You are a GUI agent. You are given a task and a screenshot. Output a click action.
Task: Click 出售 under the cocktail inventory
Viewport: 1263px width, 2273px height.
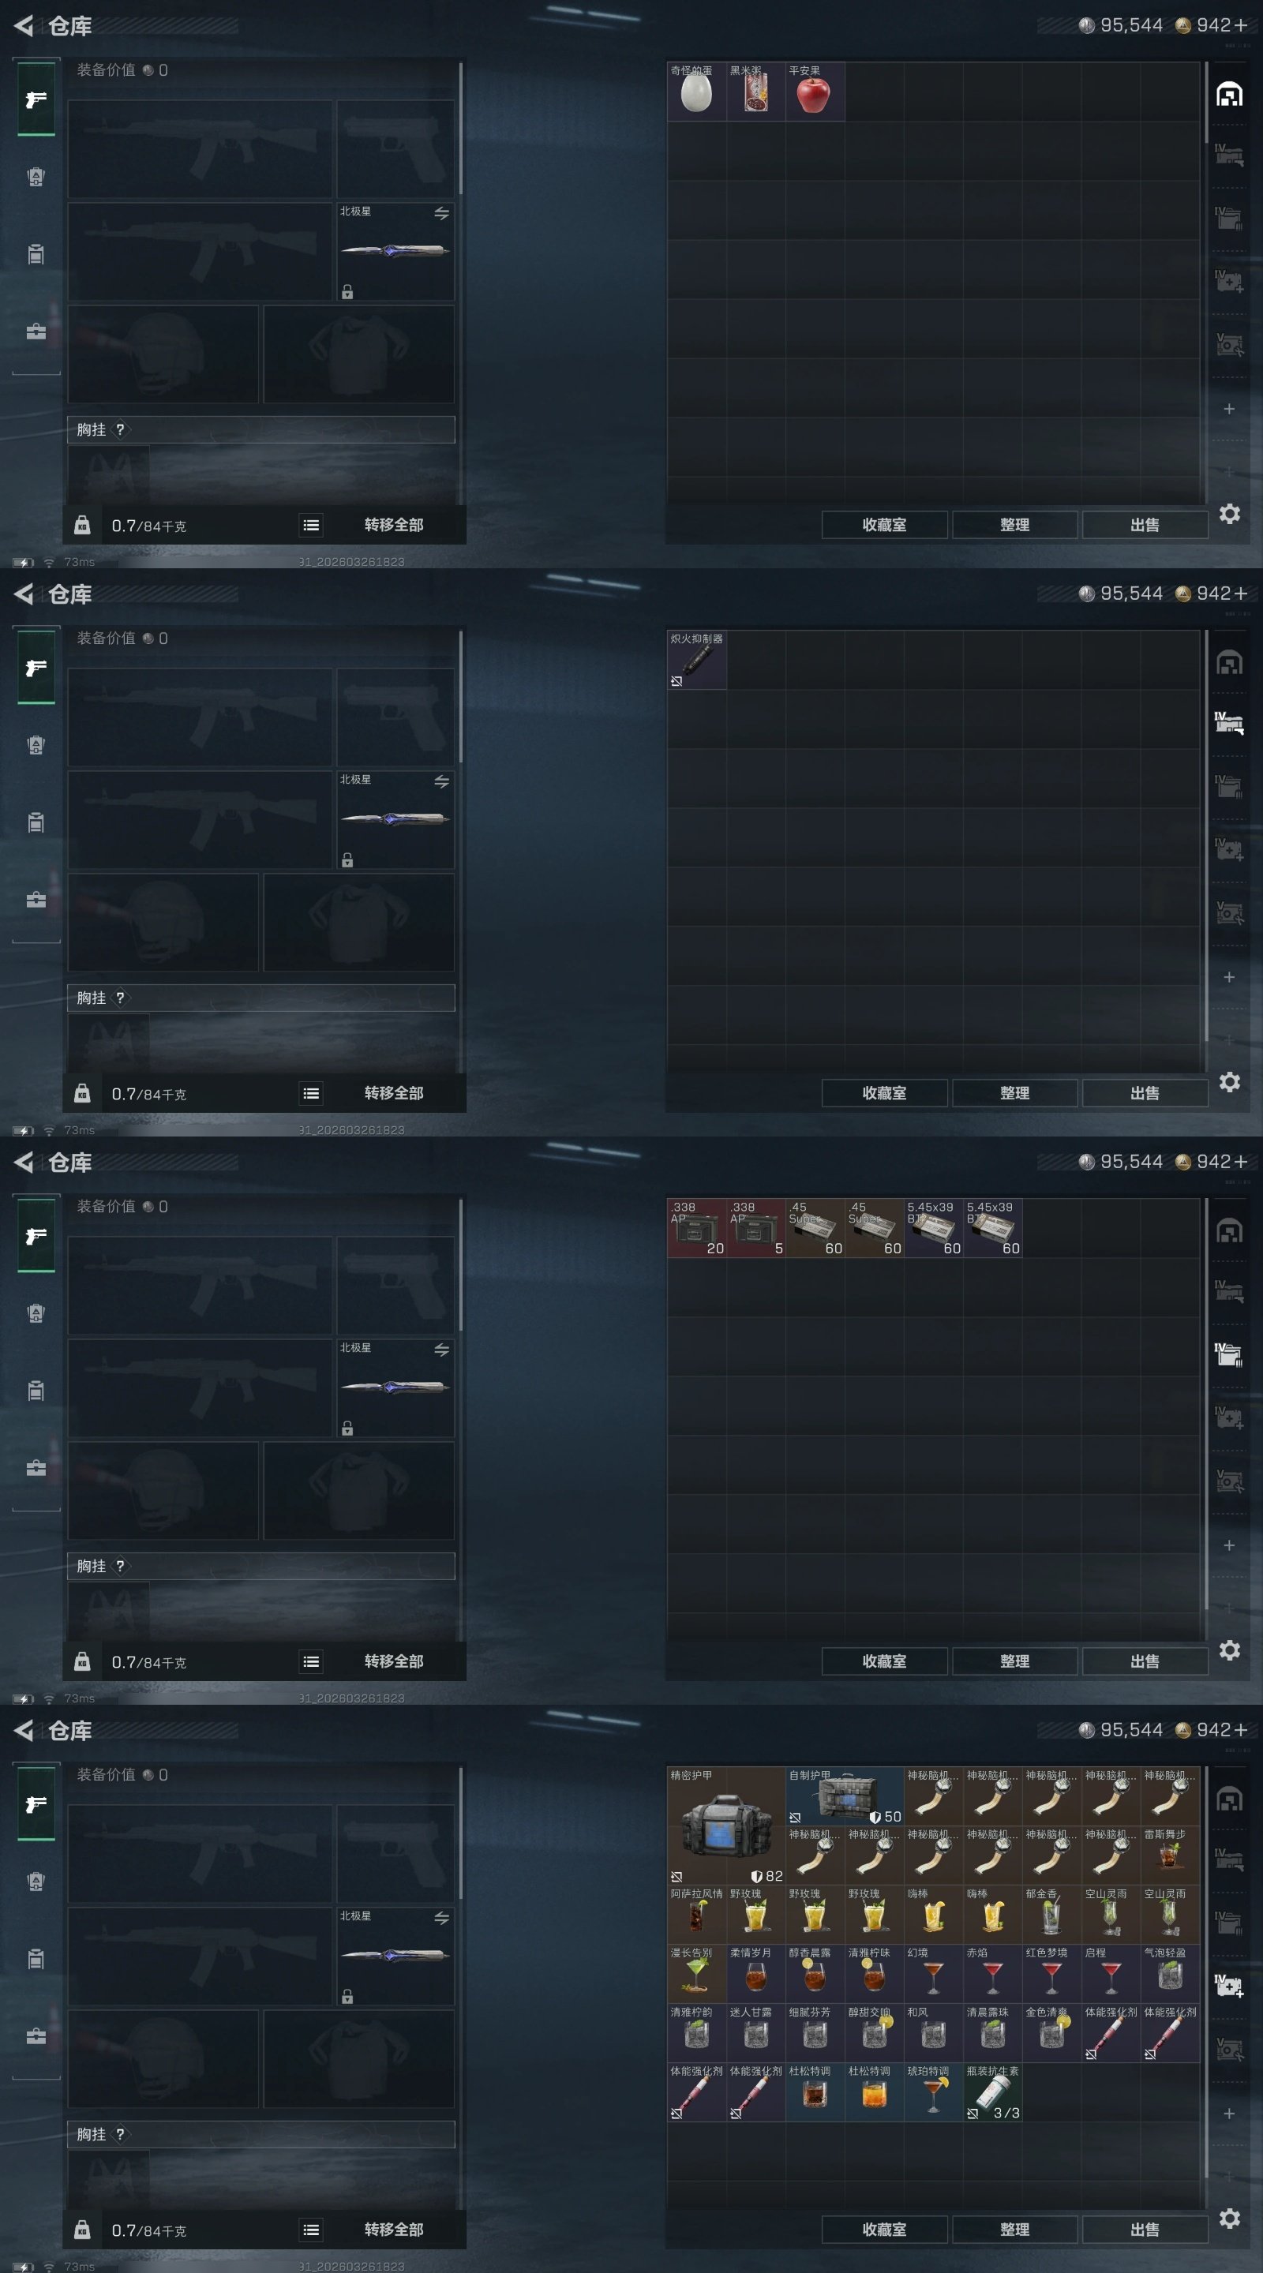coord(1145,2230)
